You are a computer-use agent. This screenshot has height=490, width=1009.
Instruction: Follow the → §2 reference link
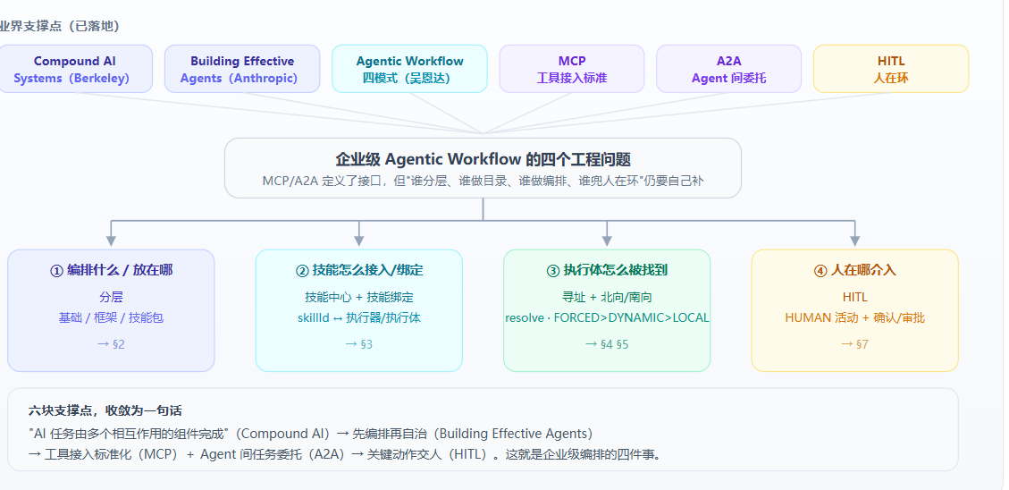(112, 344)
